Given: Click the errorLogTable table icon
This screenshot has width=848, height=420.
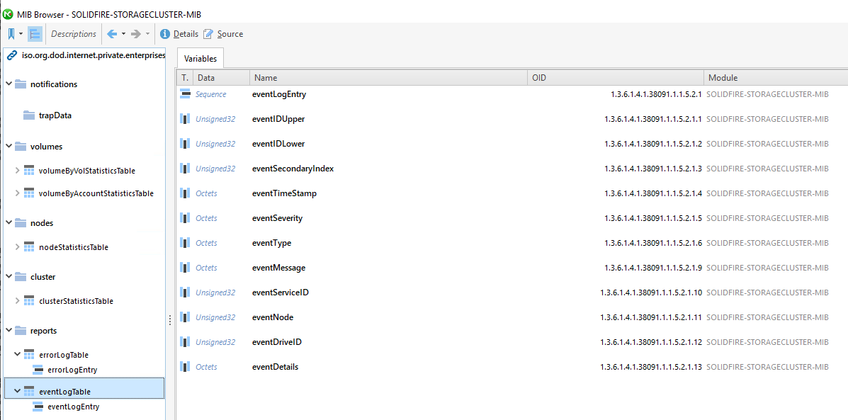Looking at the screenshot, I should tap(29, 355).
